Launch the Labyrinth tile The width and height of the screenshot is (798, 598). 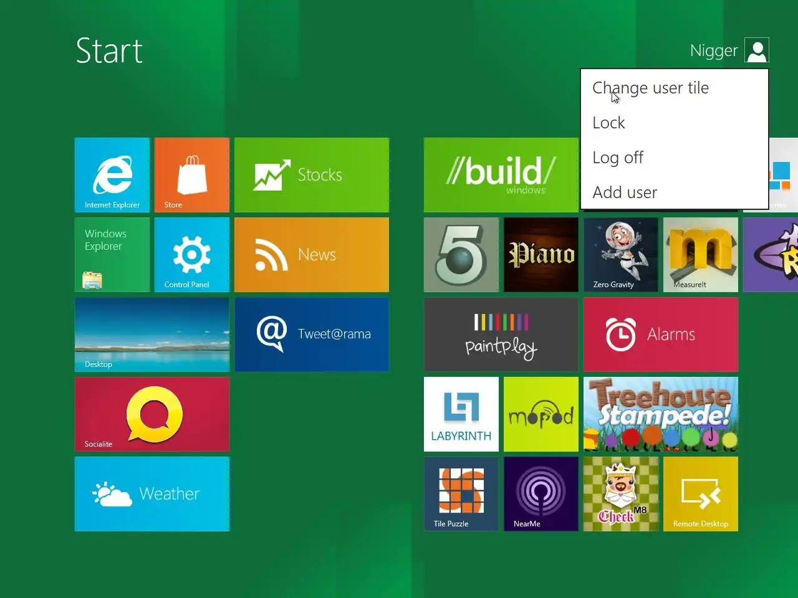pos(461,414)
